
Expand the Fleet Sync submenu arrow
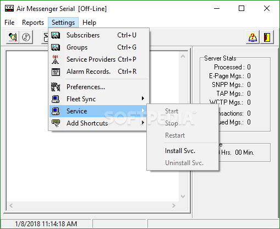click(x=143, y=99)
